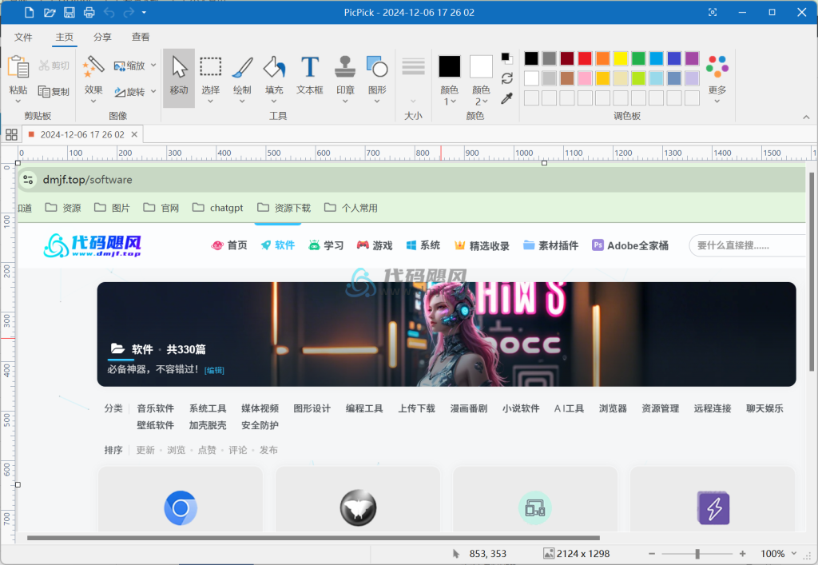Open the thumbnail grid view icon
818x565 pixels.
click(x=11, y=134)
